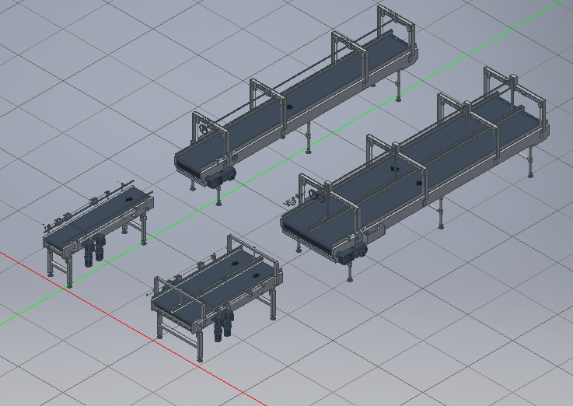Click the direction arrow on the small single-lane conveyor
Viewport: 573px width, 406px height.
pyautogui.click(x=126, y=198)
